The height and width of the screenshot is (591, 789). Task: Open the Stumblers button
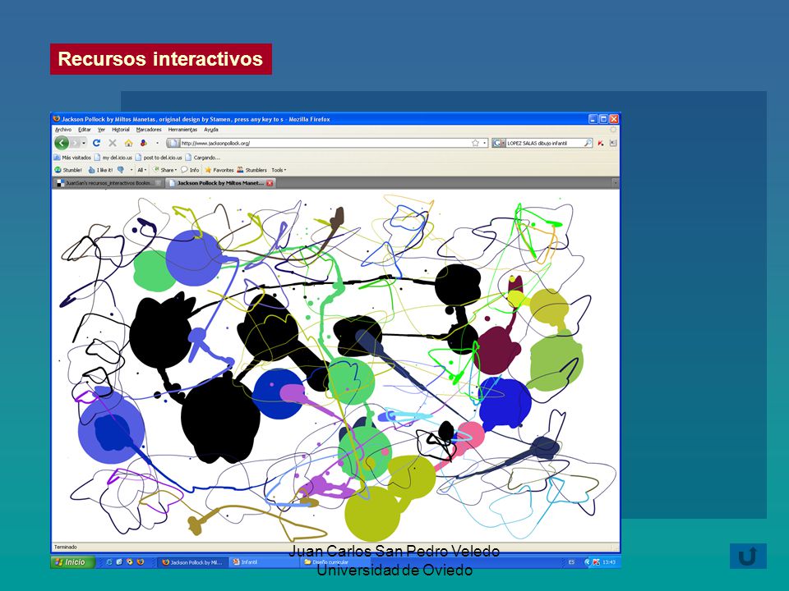tap(251, 170)
